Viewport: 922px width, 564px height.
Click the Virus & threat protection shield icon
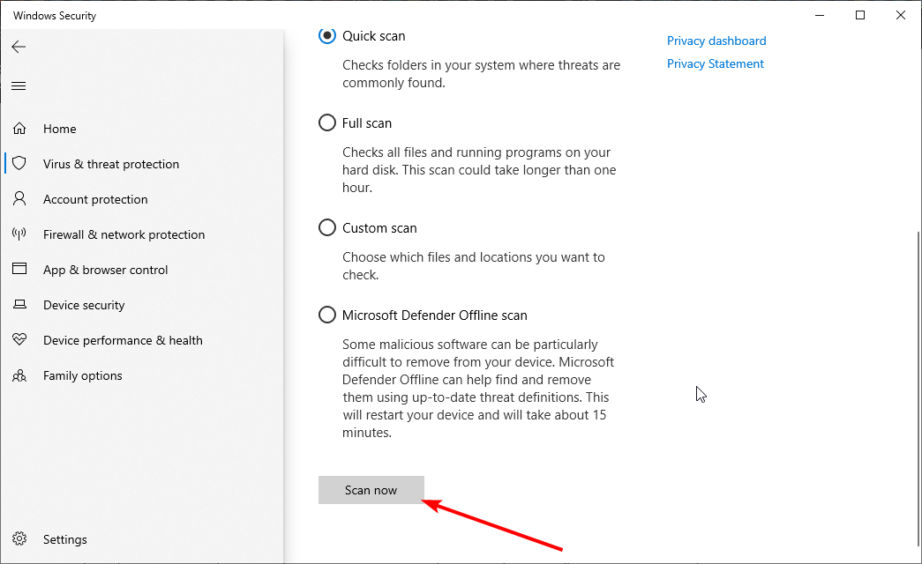[19, 164]
